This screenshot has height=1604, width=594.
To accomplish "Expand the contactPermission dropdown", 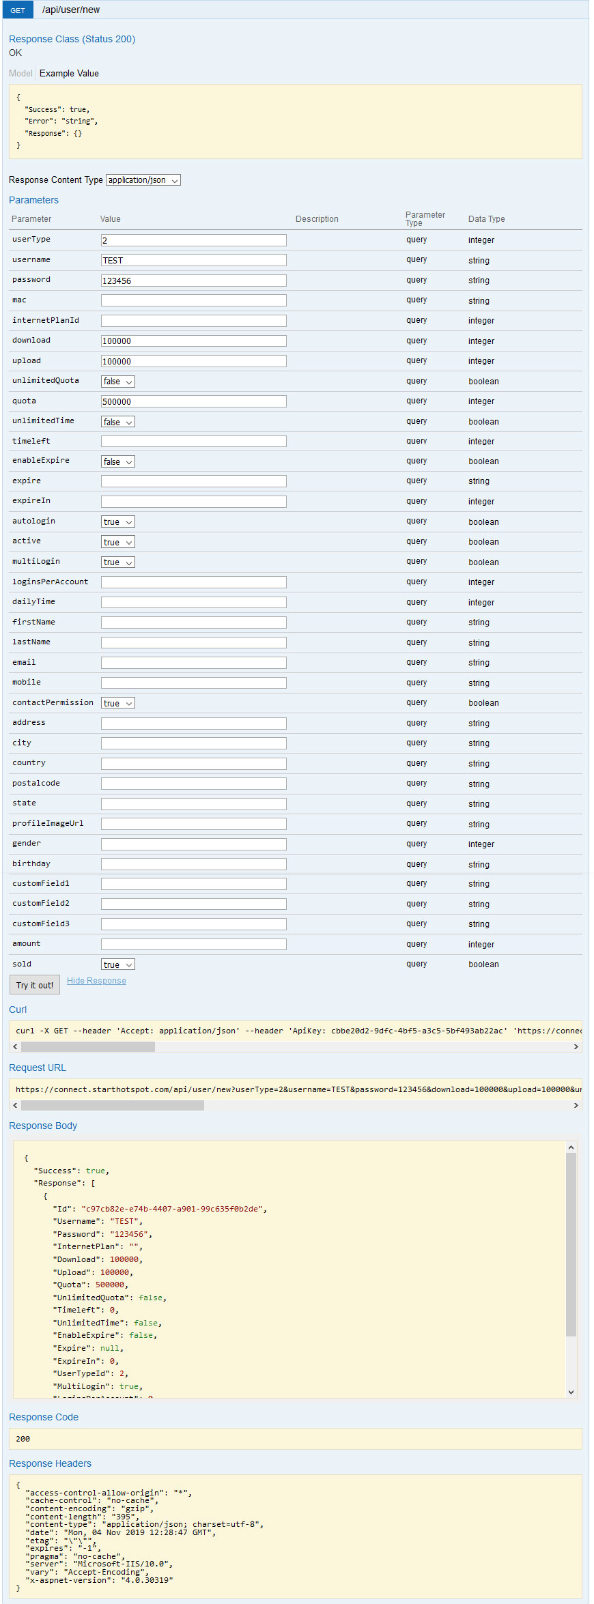I will click(118, 703).
